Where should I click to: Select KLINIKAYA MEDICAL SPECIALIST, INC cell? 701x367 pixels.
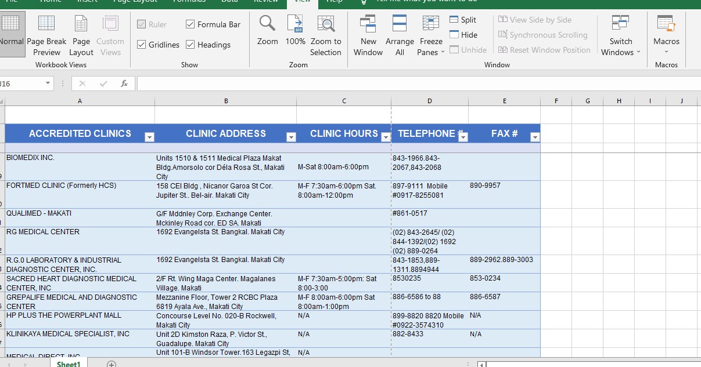(x=80, y=339)
